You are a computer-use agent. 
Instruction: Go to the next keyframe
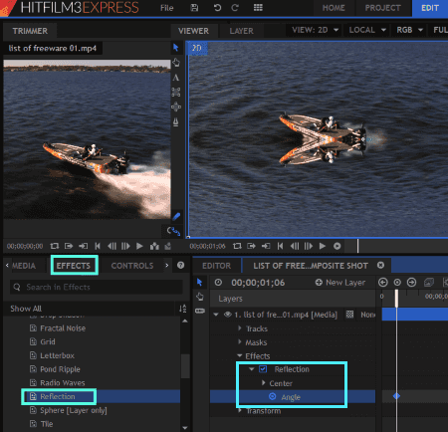point(411,282)
